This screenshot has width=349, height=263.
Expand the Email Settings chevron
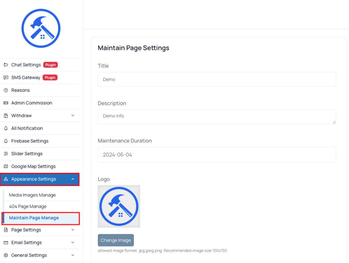73,243
